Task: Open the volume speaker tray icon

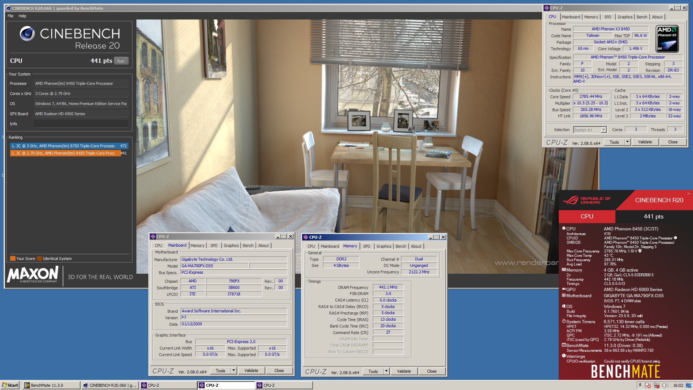Action: point(665,385)
